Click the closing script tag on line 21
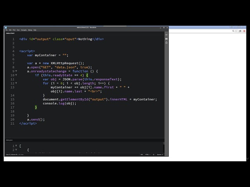The width and height of the screenshot is (250, 187). click(x=28, y=123)
